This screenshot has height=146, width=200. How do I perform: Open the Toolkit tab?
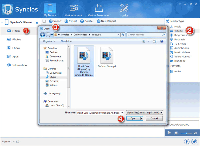pyautogui.click(x=124, y=10)
